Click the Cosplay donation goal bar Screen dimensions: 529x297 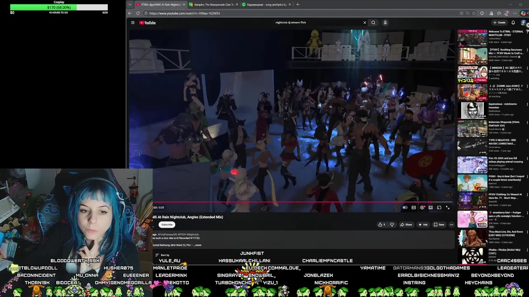point(59,7)
